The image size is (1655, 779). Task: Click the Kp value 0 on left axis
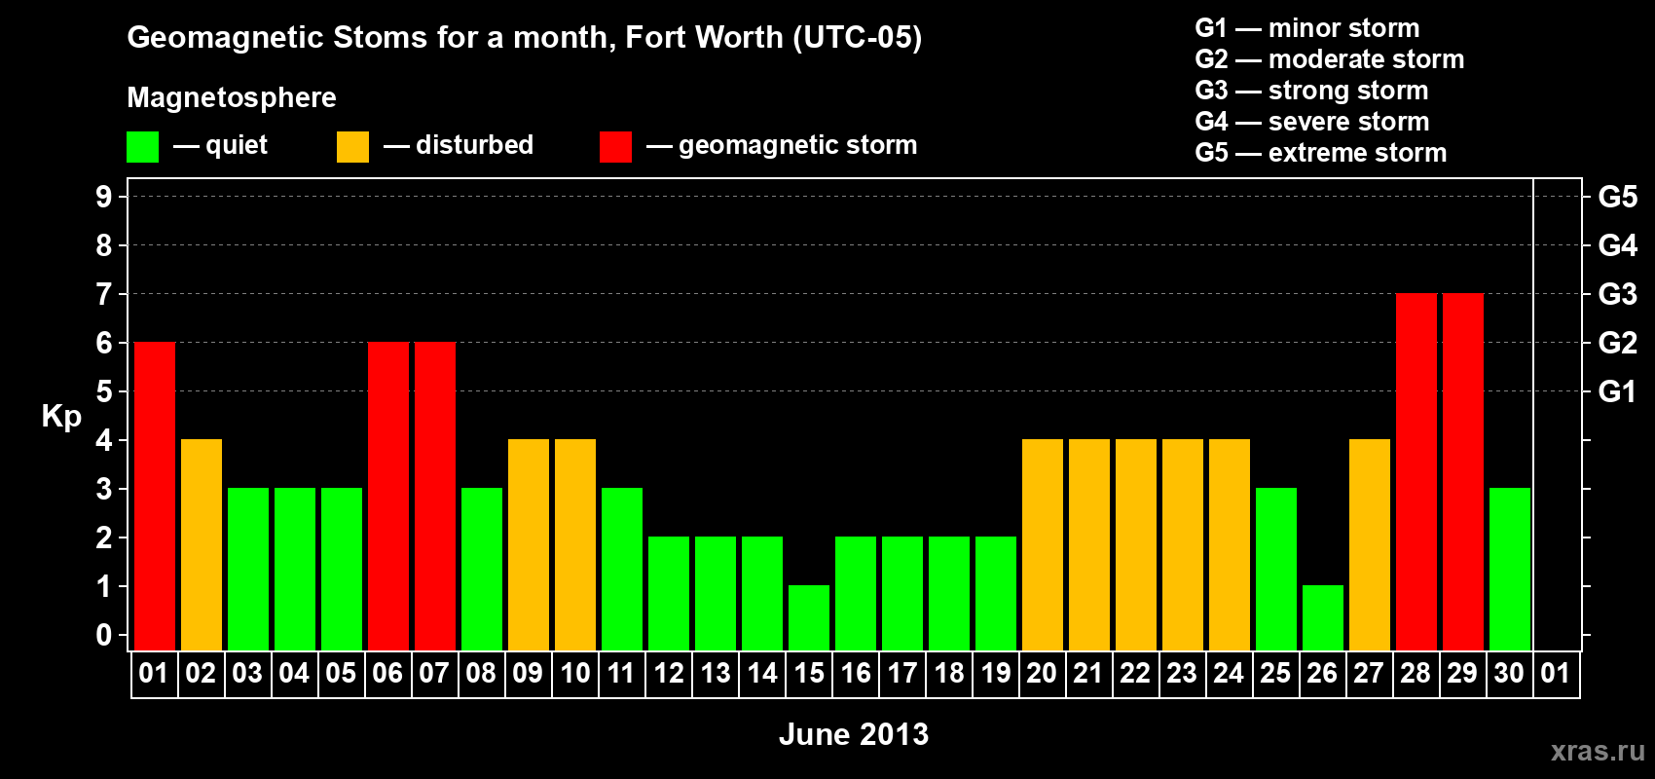[104, 635]
